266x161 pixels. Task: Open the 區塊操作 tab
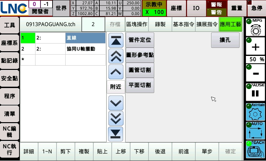[x=137, y=24]
